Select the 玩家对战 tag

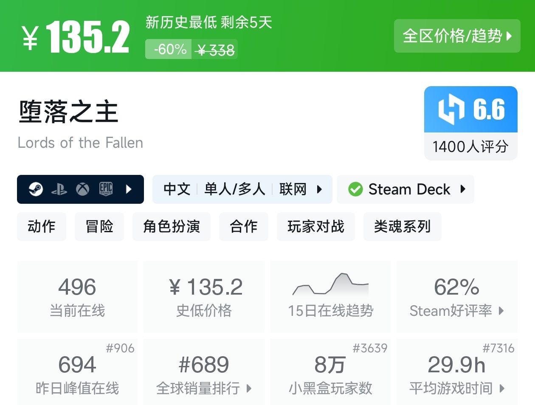316,227
